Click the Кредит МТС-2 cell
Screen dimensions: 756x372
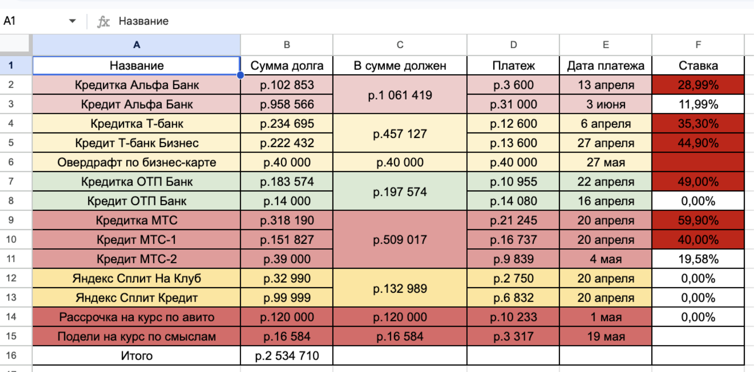(x=137, y=259)
